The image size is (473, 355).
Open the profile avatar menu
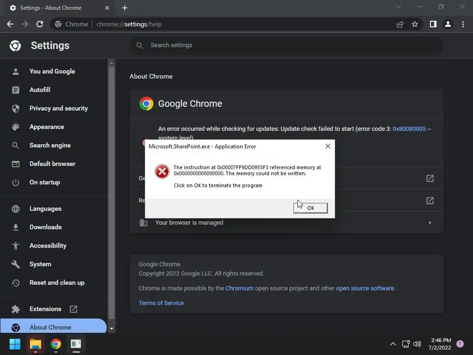448,24
